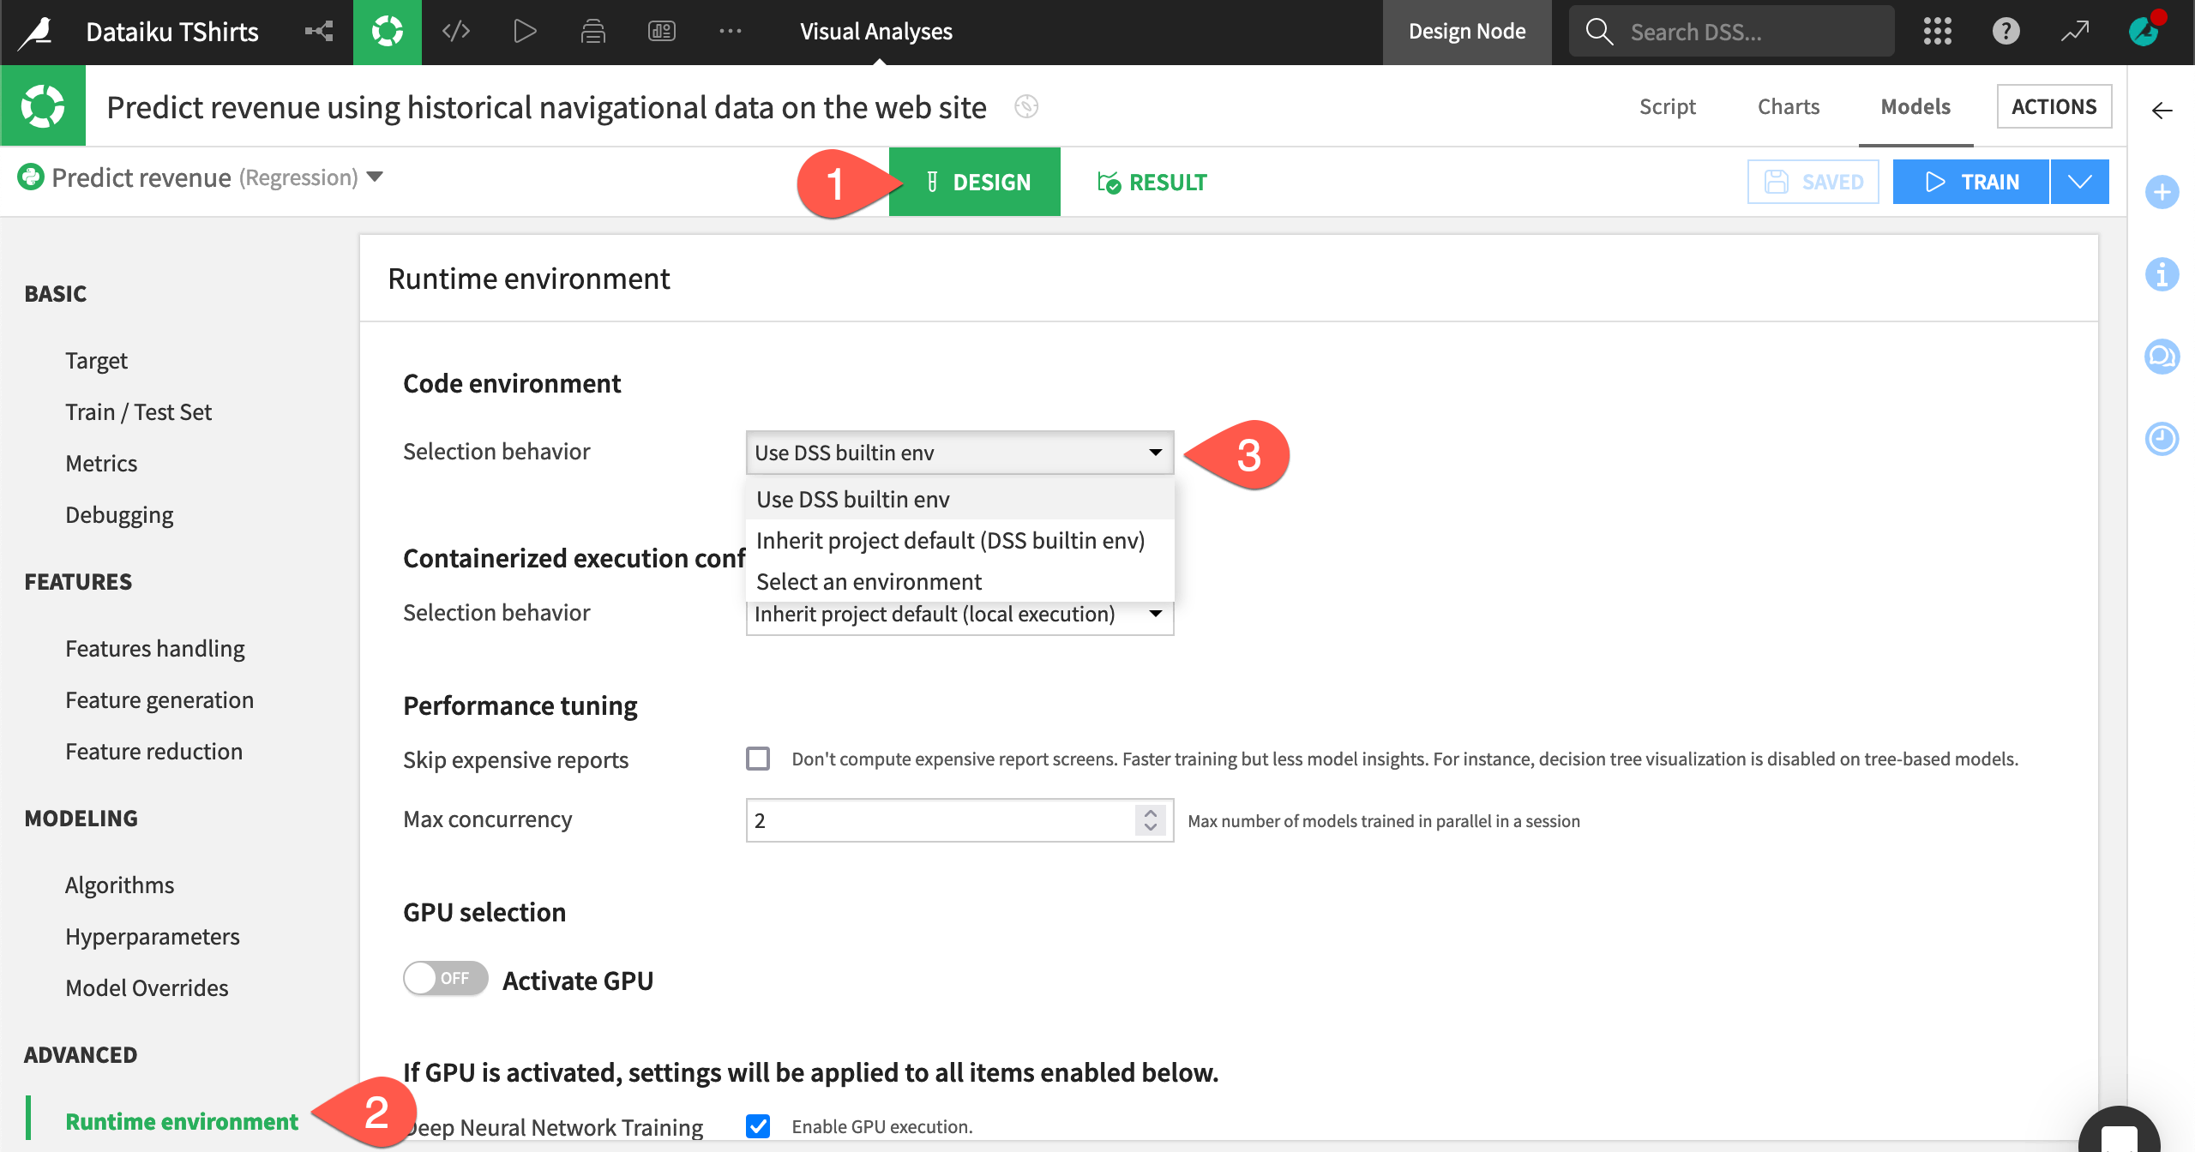
Task: Switch to the Charts tab
Action: 1789,106
